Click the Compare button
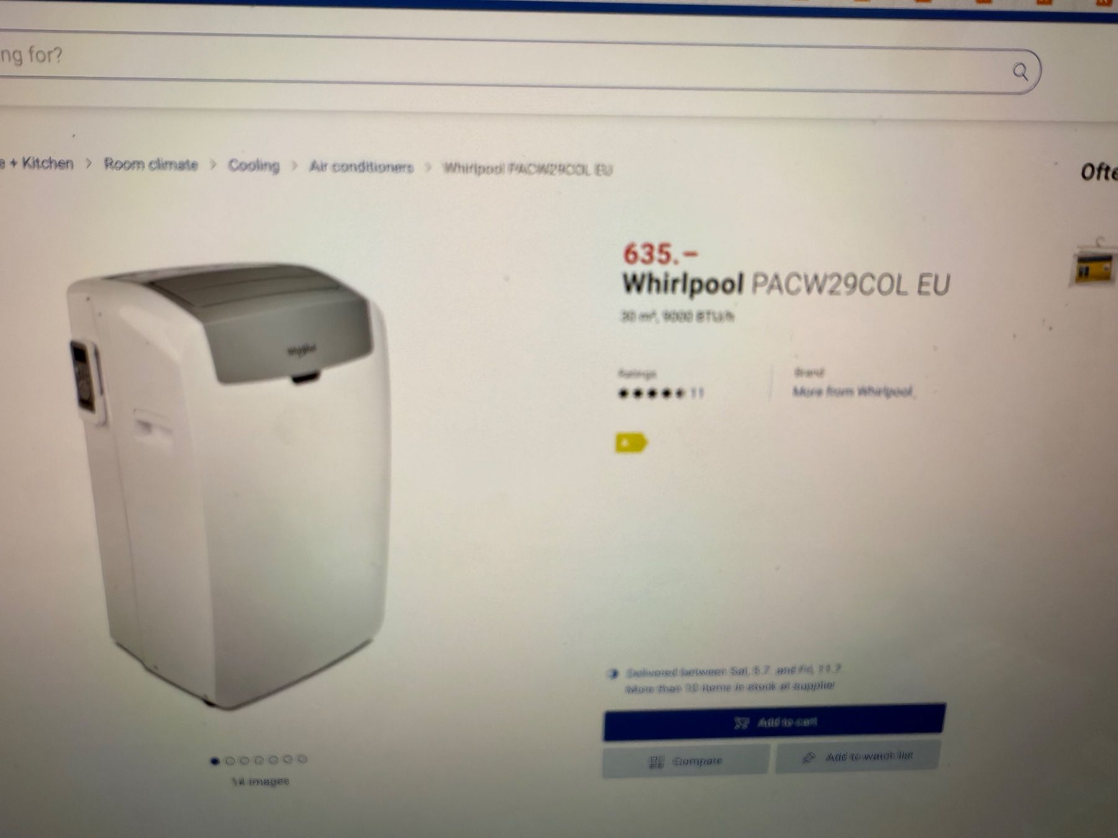This screenshot has height=838, width=1118. coord(686,760)
